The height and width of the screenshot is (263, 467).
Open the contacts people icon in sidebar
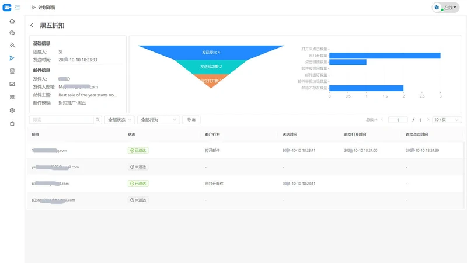[x=12, y=45]
